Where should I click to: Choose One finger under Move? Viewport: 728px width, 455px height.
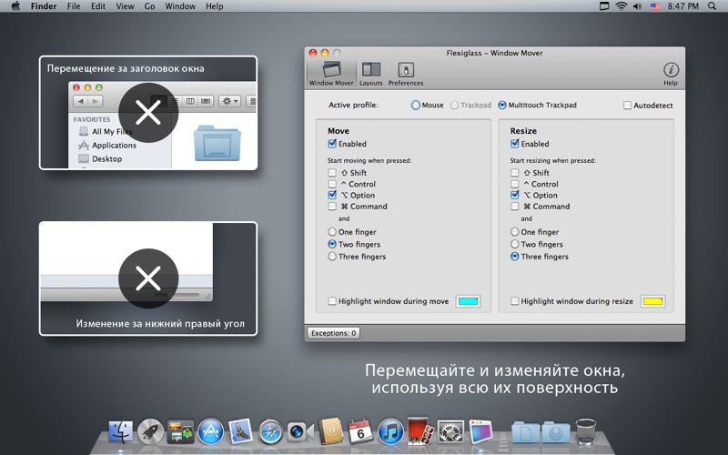click(x=332, y=232)
